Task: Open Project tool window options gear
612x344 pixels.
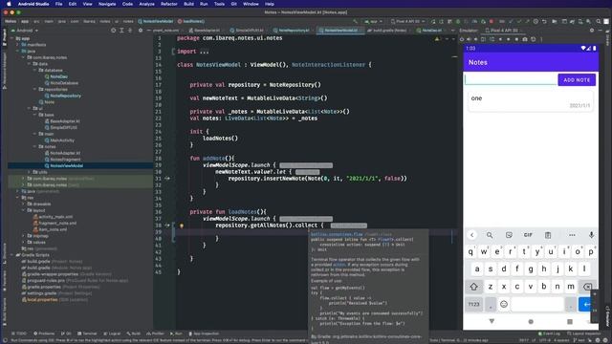Action: coord(141,30)
